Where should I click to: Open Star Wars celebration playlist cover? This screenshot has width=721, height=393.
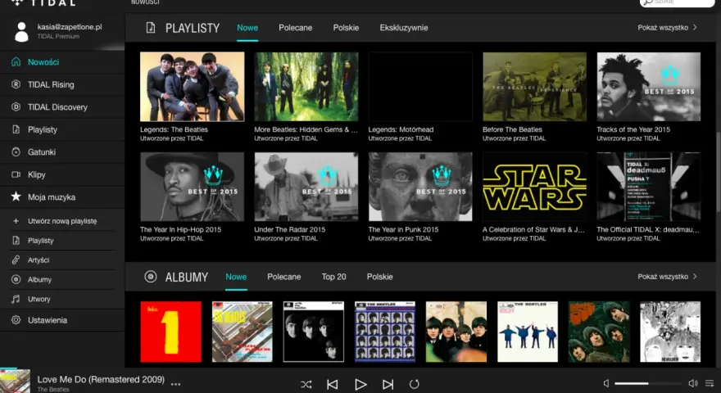(x=534, y=187)
